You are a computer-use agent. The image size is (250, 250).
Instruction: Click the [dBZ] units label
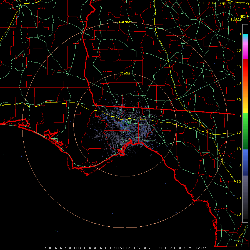tap(236, 19)
